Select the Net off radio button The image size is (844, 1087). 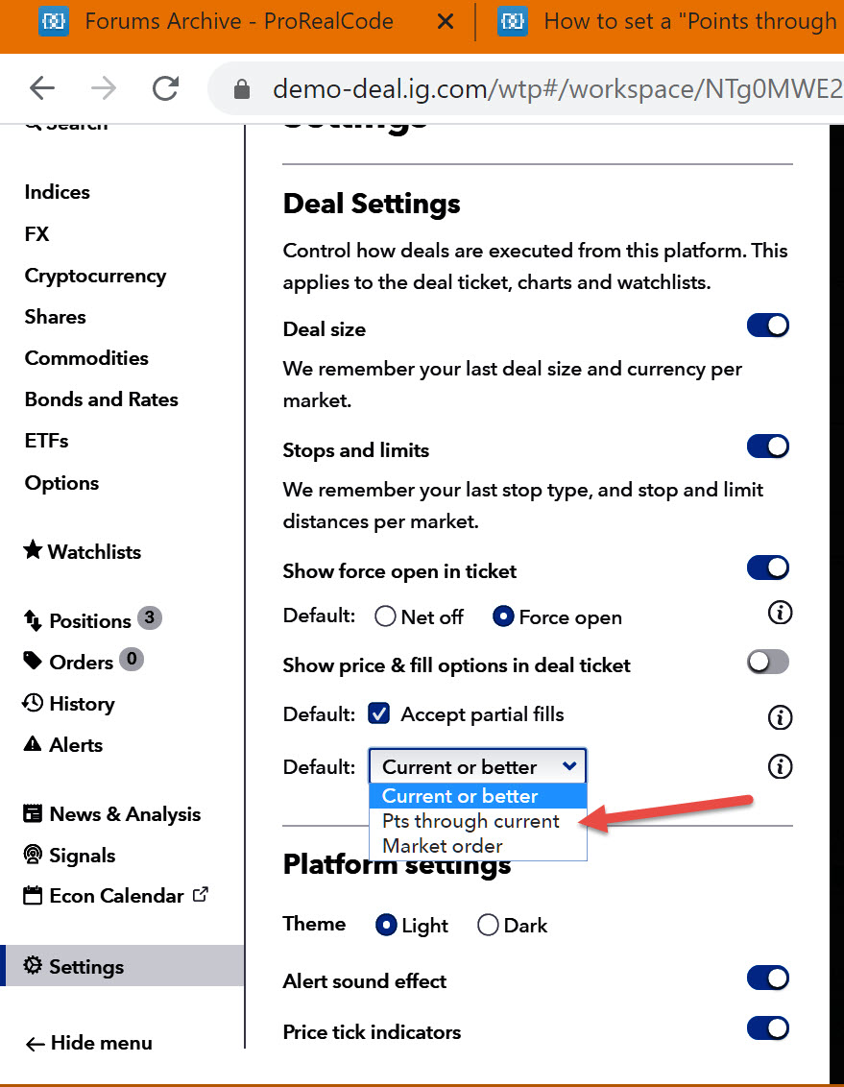click(x=386, y=617)
